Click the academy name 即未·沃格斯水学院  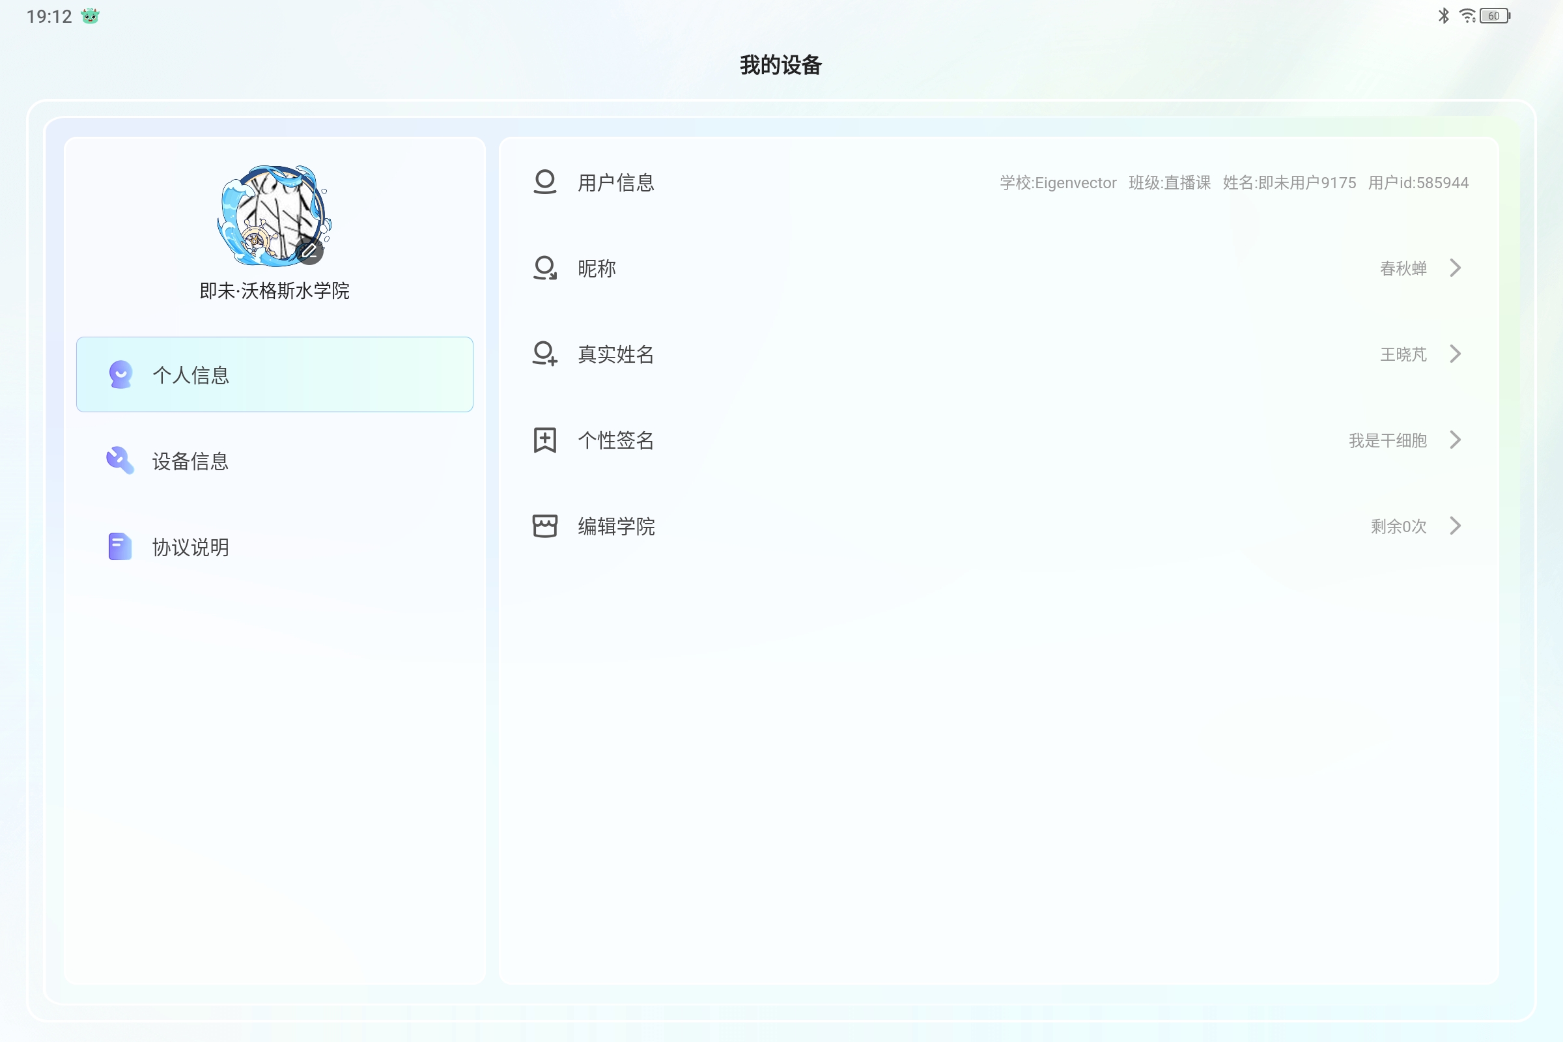tap(274, 291)
